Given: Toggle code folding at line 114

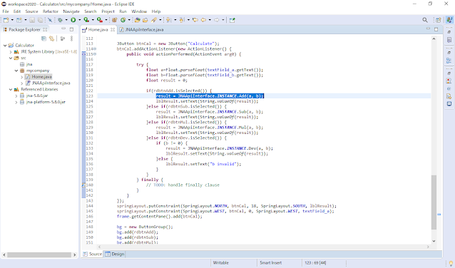Looking at the screenshot, I should [x=95, y=48].
